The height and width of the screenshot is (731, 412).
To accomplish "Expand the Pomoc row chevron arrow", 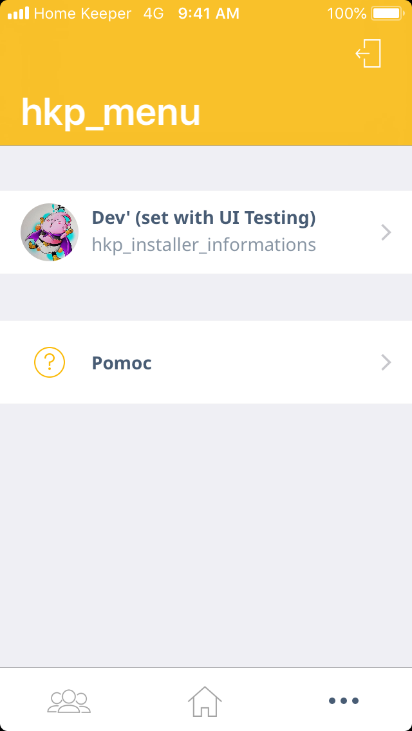I will 386,362.
